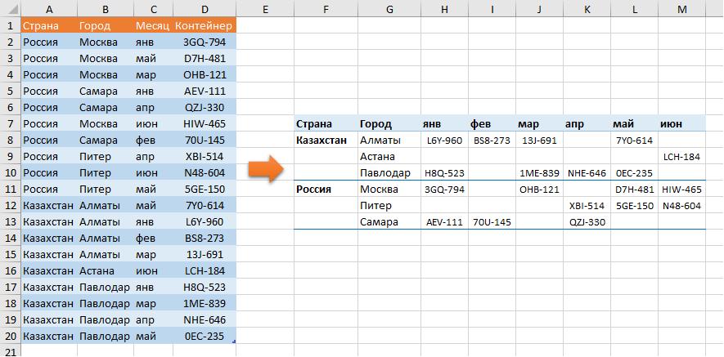Select row 12 header number

coord(10,205)
